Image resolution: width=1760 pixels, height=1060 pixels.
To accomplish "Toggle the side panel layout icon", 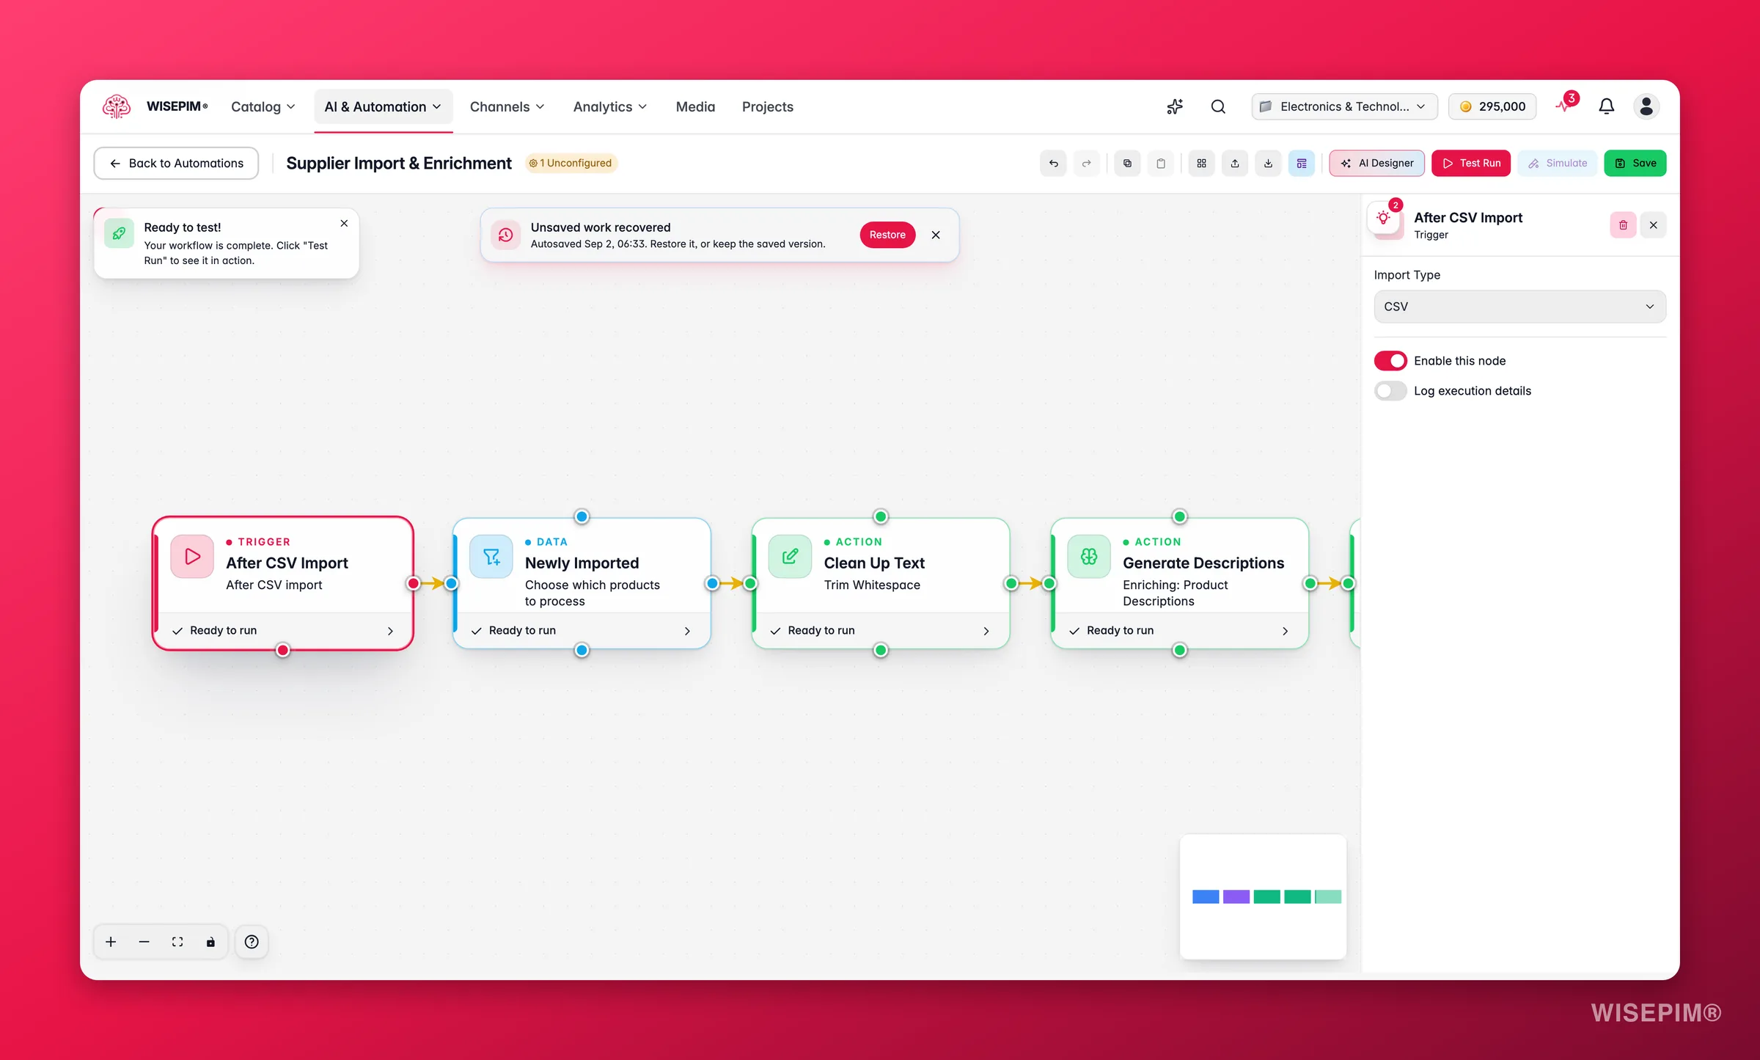I will (1302, 163).
